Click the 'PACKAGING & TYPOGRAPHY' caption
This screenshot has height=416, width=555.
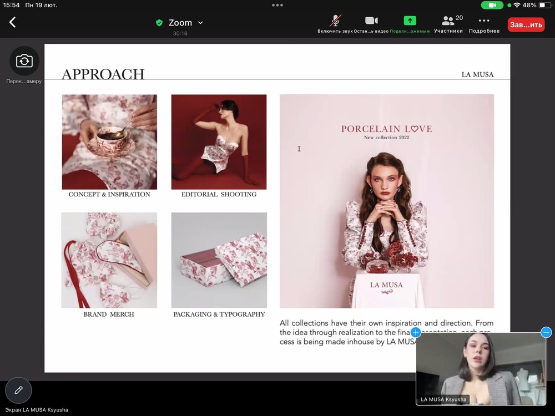219,314
